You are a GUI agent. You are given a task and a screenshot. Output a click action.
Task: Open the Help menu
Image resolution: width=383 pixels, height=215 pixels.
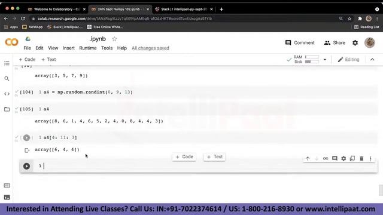(x=122, y=48)
